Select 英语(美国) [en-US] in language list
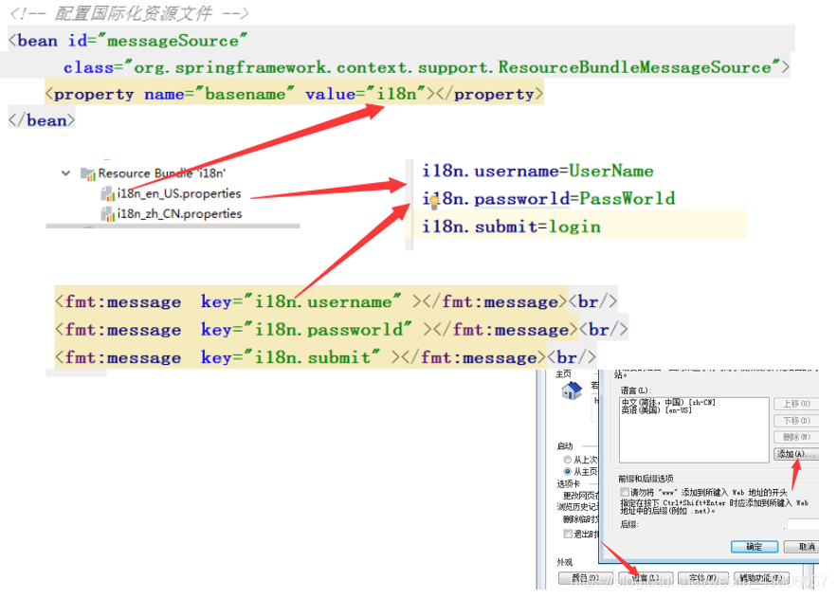 tap(656, 410)
